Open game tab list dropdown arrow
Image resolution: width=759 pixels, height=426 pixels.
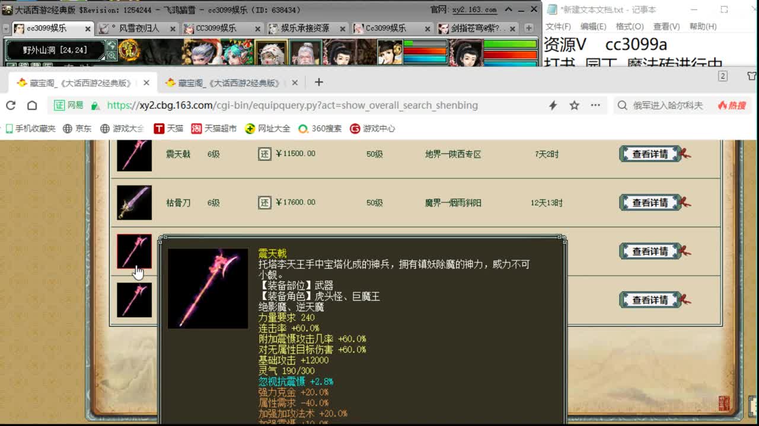(x=5, y=28)
